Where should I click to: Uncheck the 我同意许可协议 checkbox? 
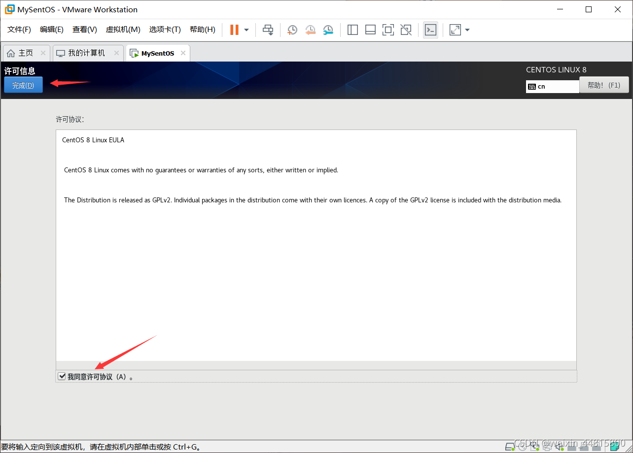coord(62,377)
